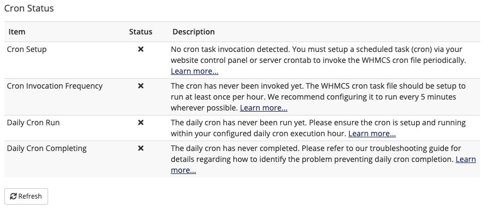Select the Daily Cron Run item name
The image size is (486, 209).
pyautogui.click(x=33, y=123)
